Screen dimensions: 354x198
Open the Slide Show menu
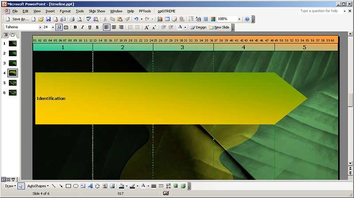click(x=97, y=11)
